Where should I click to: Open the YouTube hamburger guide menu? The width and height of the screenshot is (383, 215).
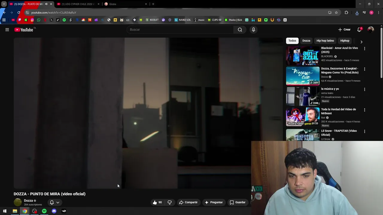7,30
